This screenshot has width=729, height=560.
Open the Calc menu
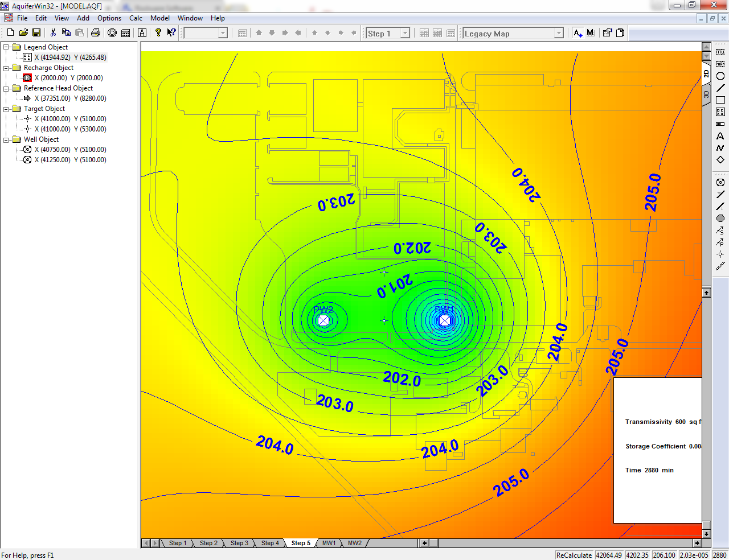point(136,18)
